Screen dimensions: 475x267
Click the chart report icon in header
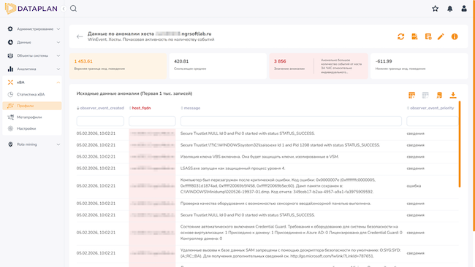click(414, 36)
